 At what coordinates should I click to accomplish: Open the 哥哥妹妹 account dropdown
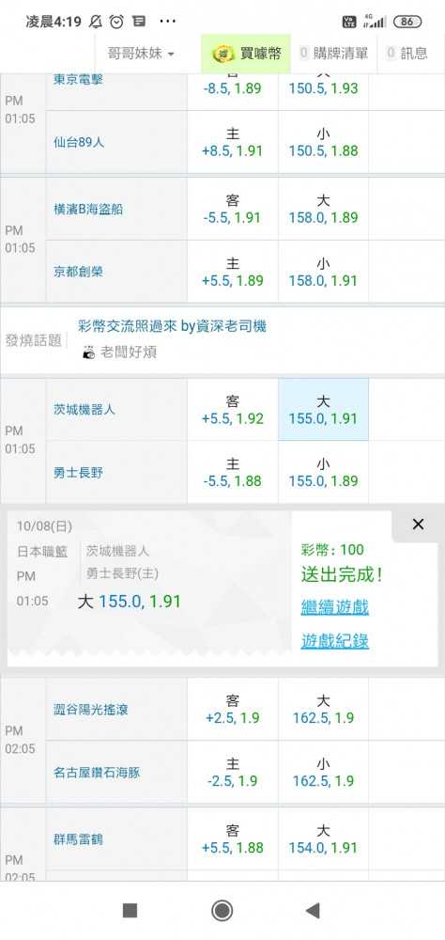(x=142, y=54)
